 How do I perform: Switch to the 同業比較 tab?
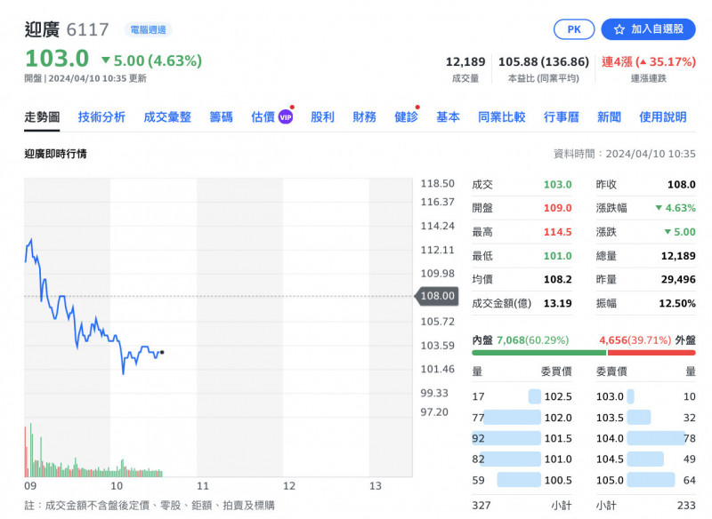[501, 117]
